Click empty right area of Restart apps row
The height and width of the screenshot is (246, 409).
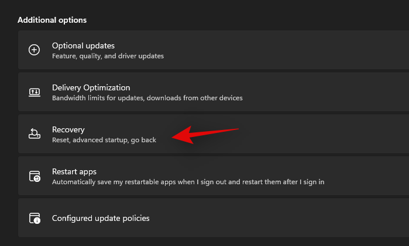point(369,176)
